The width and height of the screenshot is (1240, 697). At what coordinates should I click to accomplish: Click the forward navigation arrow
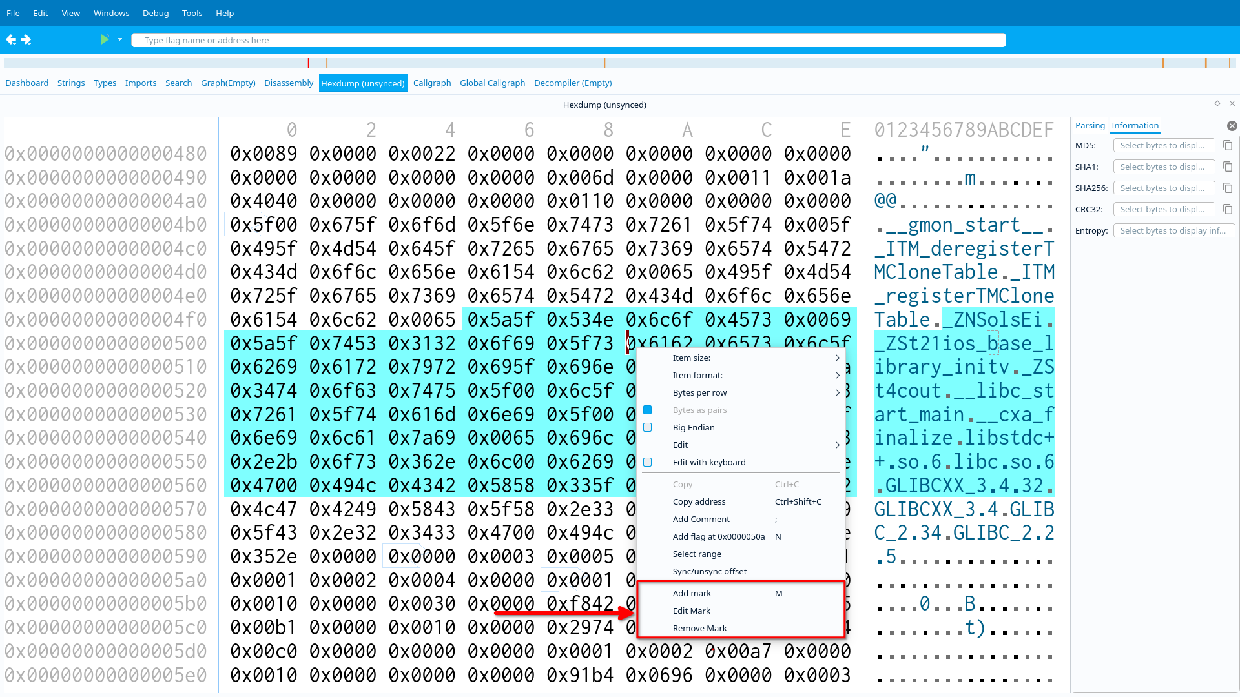[x=26, y=40]
